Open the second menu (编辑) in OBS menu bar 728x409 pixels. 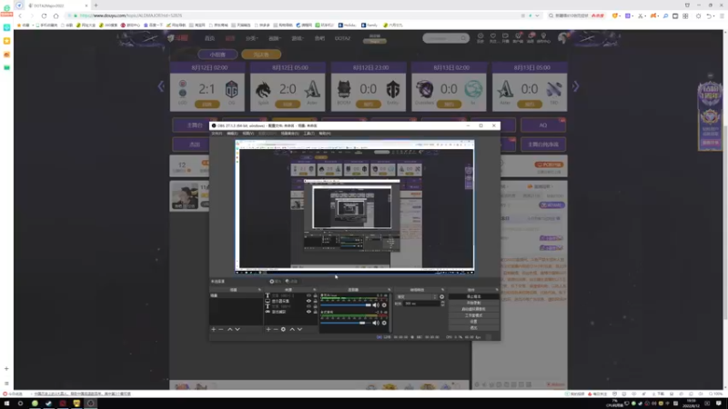click(232, 134)
